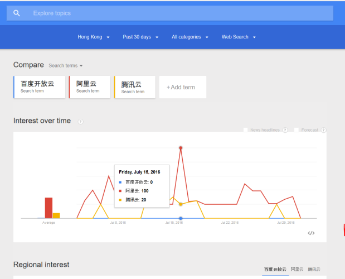The height and width of the screenshot is (279, 345).
Task: Open help icon beside Interest over time
Action: coord(80,122)
